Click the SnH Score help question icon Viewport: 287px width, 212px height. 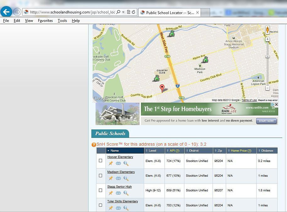pyautogui.click(x=94, y=144)
